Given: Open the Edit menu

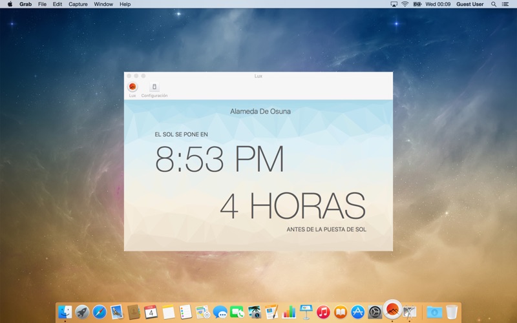Looking at the screenshot, I should point(58,4).
